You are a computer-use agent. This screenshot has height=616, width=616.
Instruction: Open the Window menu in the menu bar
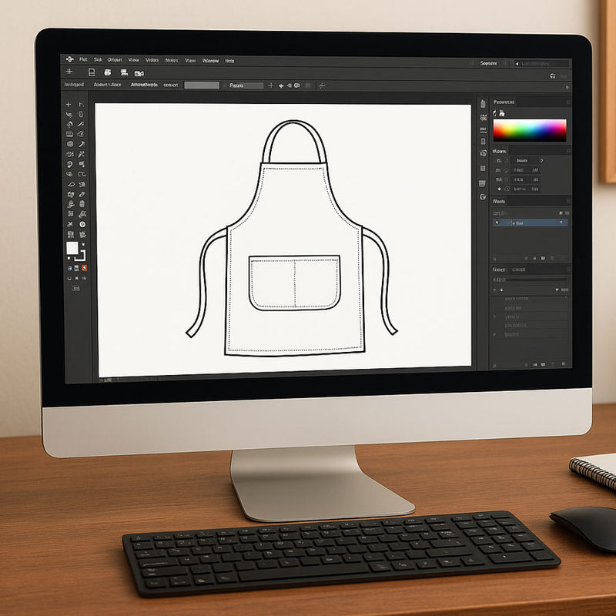click(210, 60)
